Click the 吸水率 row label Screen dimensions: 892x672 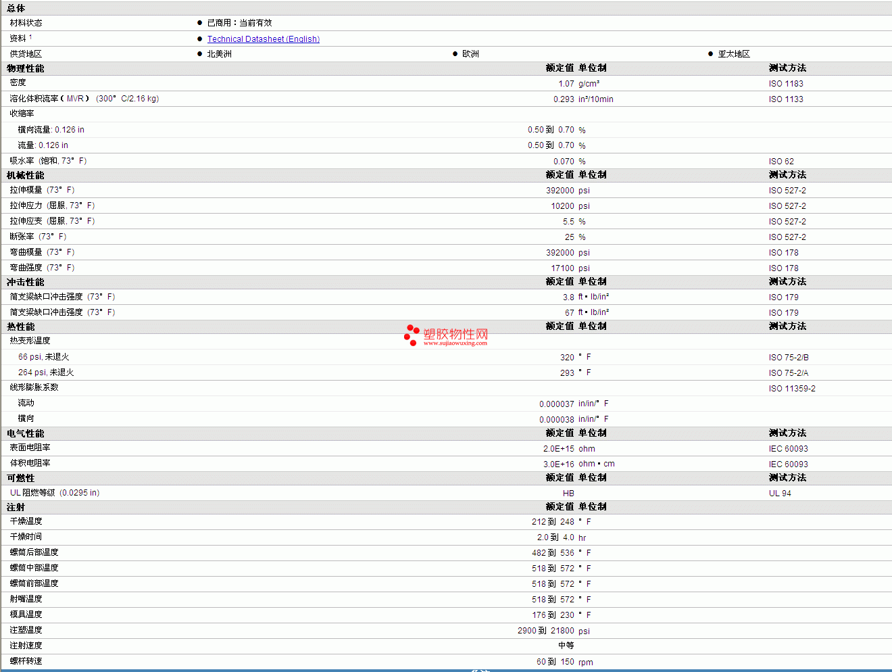point(48,161)
